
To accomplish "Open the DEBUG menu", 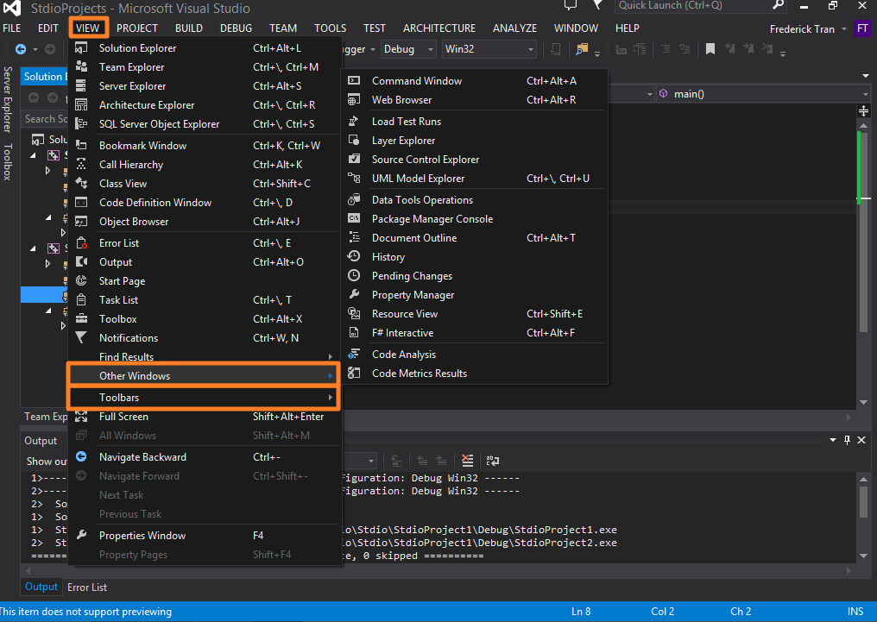I will (x=236, y=28).
